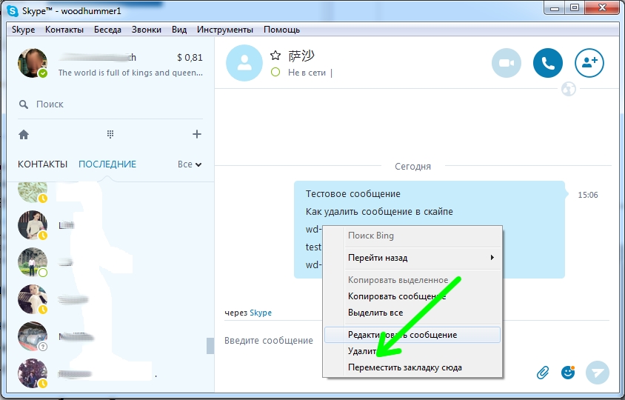
Task: Open the top contact with the grassy avatar
Action: point(33,193)
